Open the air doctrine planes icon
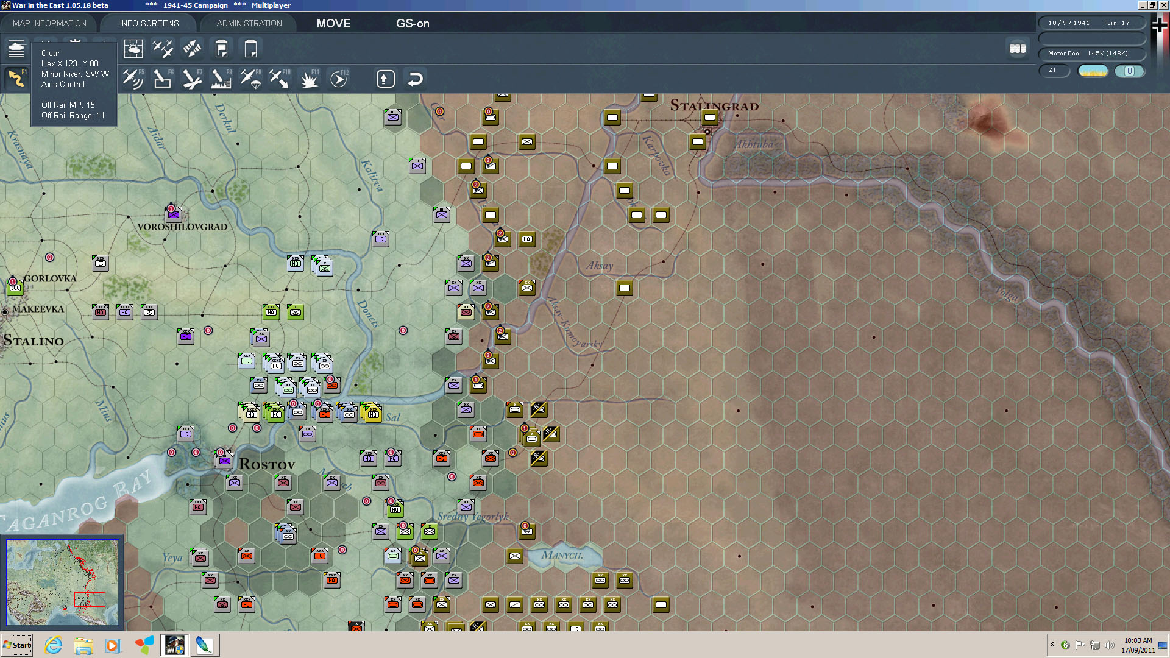Viewport: 1170px width, 658px height. pos(163,48)
